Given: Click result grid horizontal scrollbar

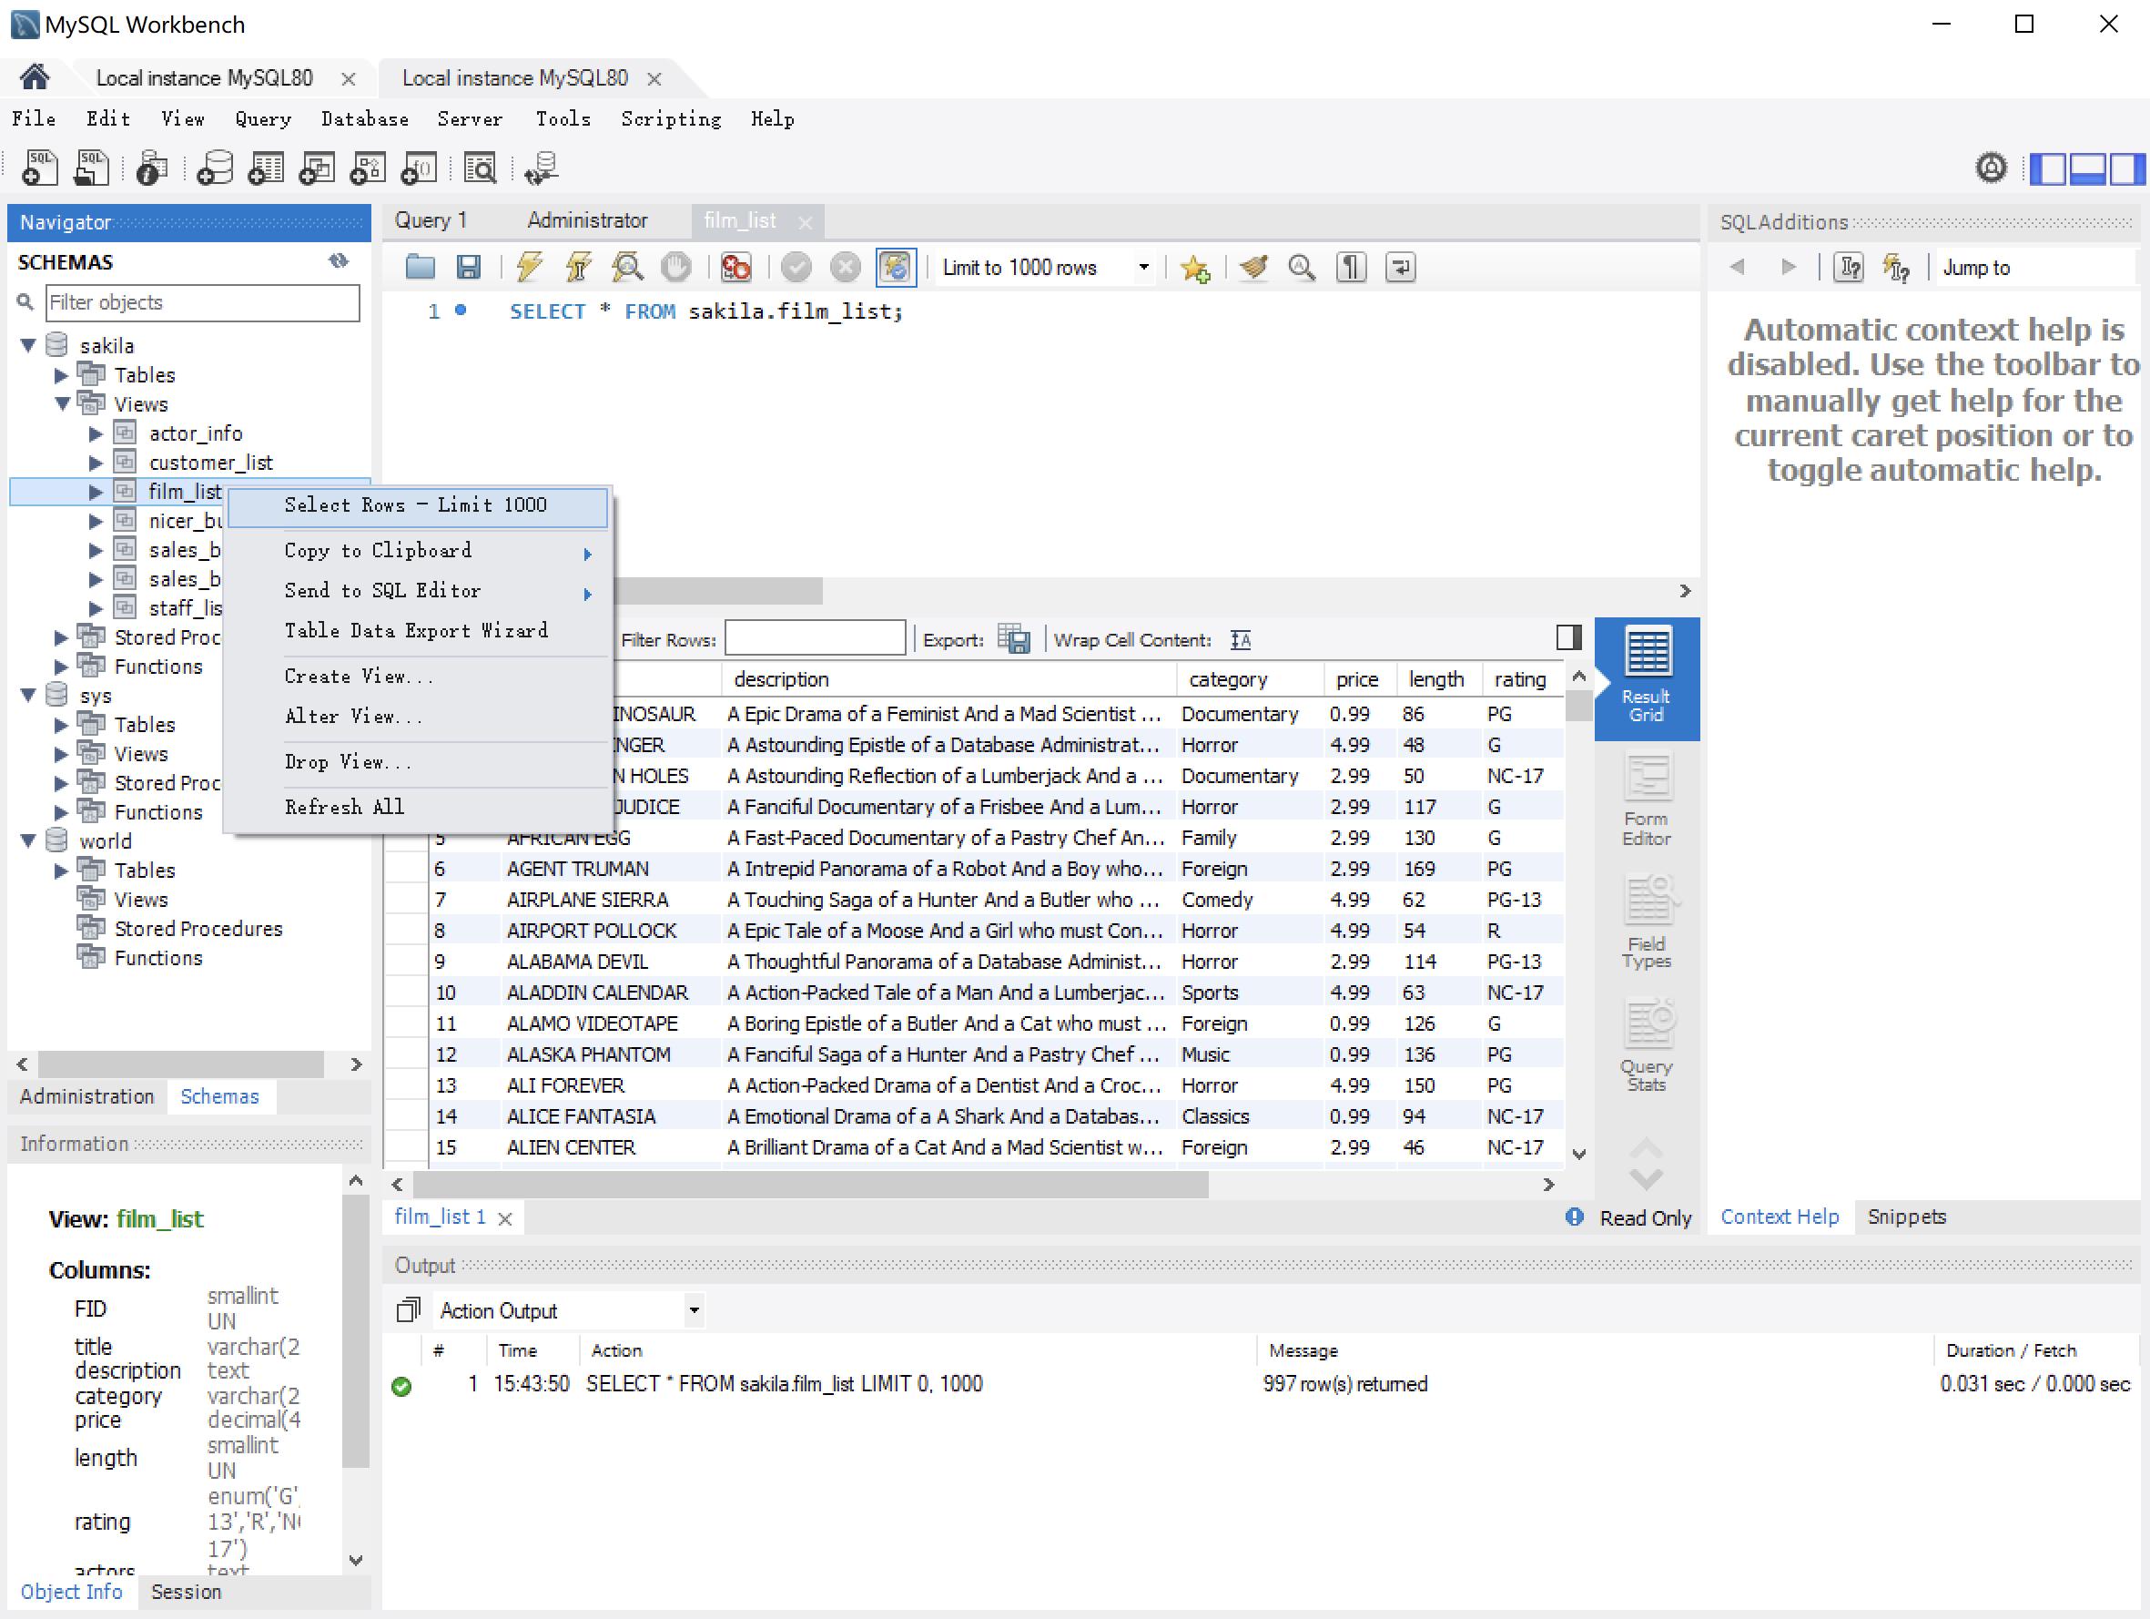Looking at the screenshot, I should pyautogui.click(x=809, y=1185).
